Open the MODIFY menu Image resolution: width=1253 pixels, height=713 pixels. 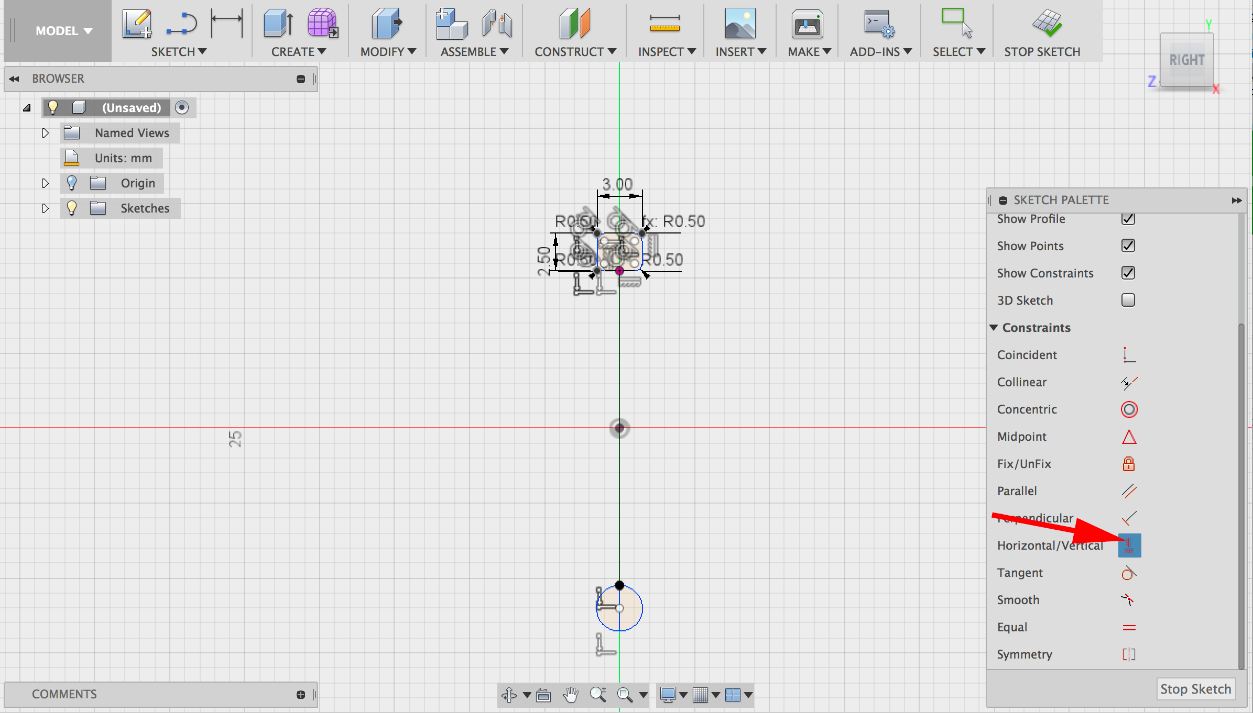(388, 52)
